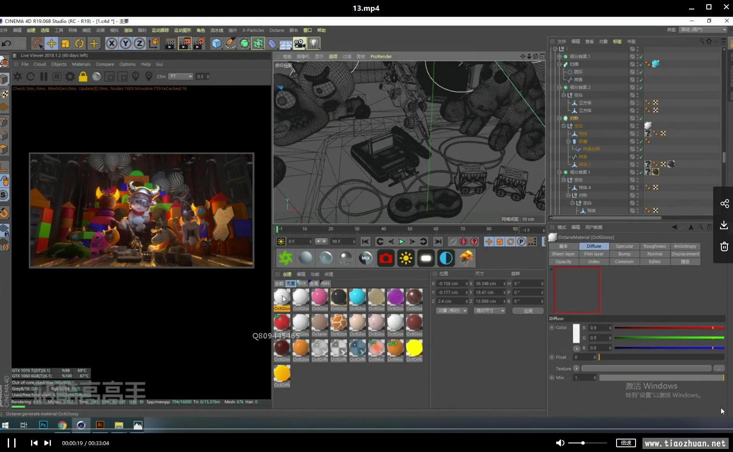Expand the 细分曲面.1 top tree node

(x=559, y=56)
